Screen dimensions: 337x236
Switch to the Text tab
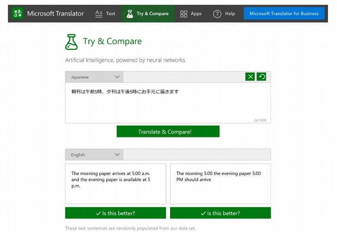[x=105, y=13]
